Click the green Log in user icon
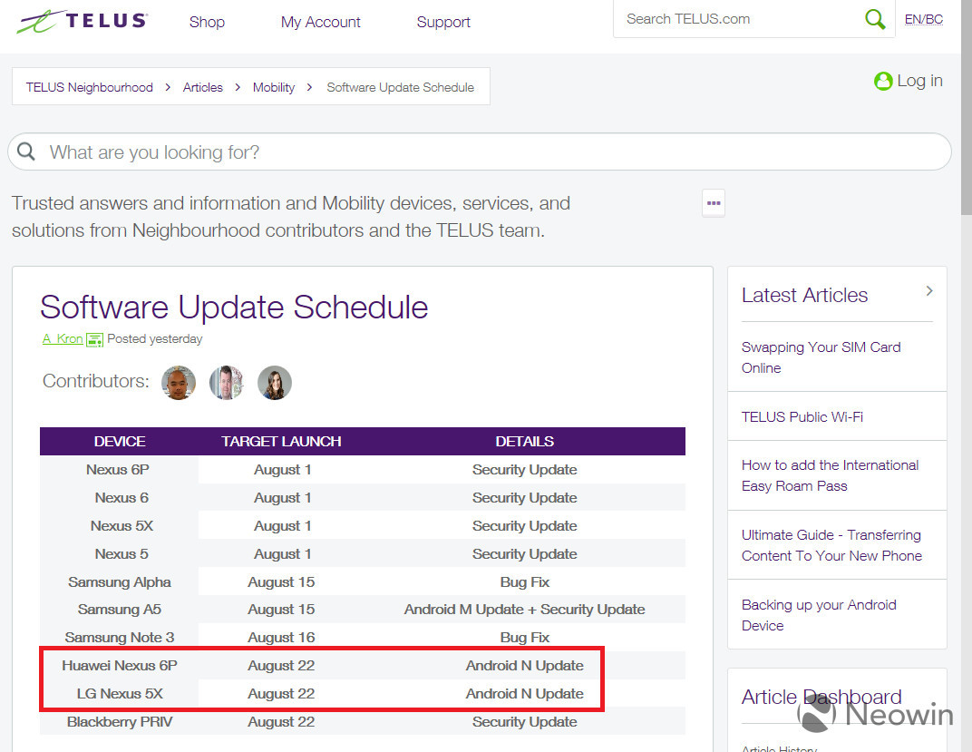Image resolution: width=972 pixels, height=752 pixels. coord(883,82)
